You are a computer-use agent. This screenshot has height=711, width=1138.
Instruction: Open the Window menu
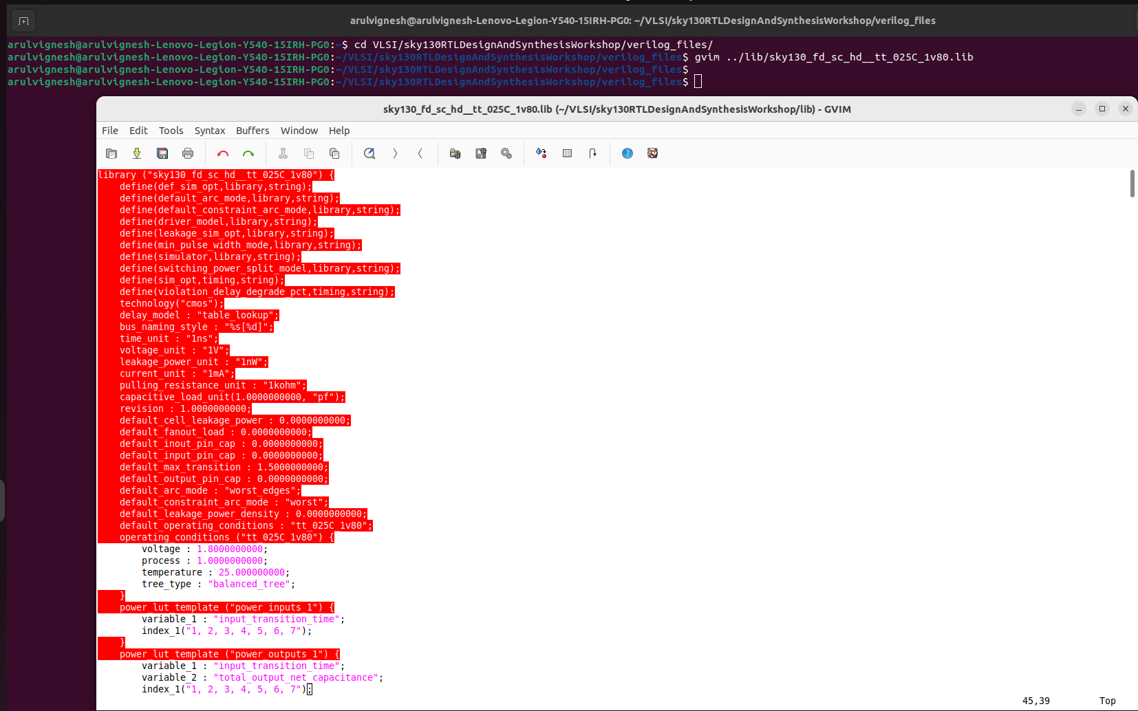(299, 130)
